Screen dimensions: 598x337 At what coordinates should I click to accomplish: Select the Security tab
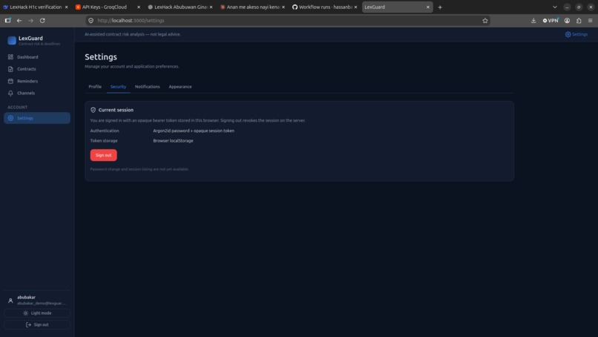pos(118,87)
